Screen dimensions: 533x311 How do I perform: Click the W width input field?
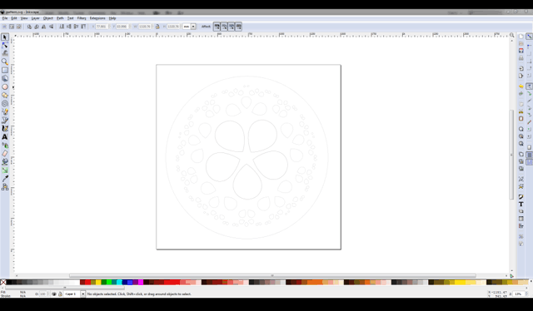(x=144, y=27)
